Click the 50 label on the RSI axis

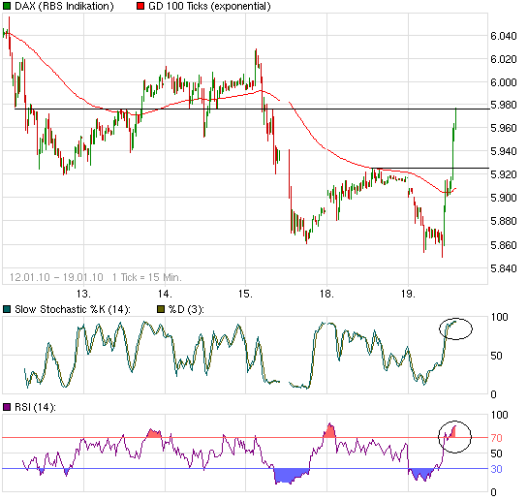coord(496,453)
